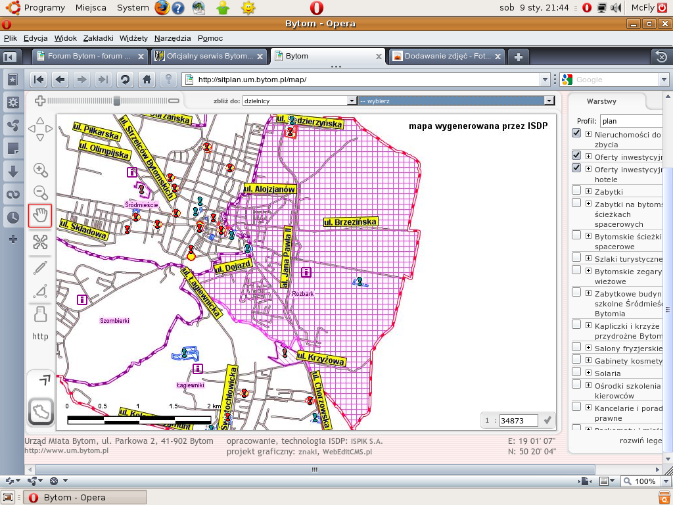Viewport: 673px width, 505px height.
Task: Click the map zoom in magnifier tool
Action: (x=41, y=170)
